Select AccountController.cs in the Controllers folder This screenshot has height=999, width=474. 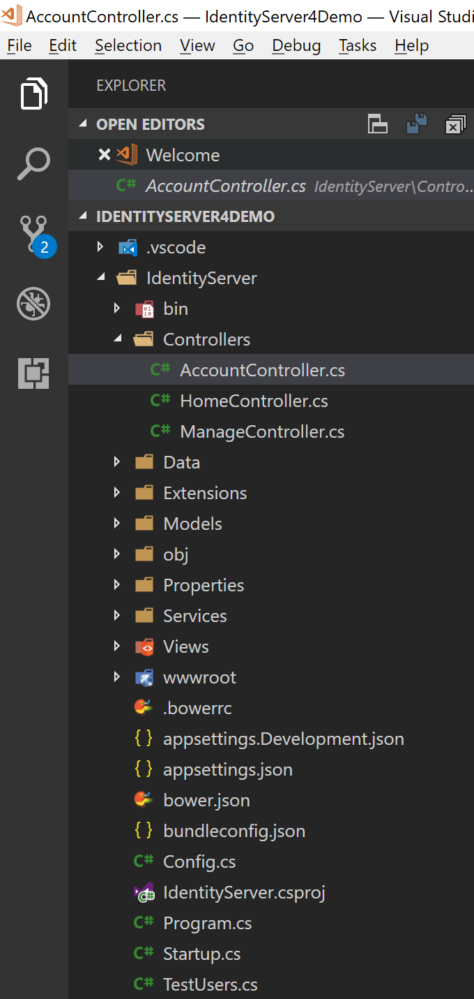click(x=271, y=370)
